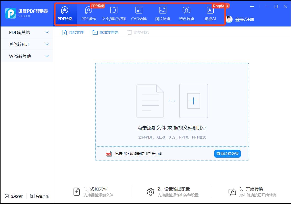Click the 1、添加文件 step label
291x204 pixels.
point(96,189)
